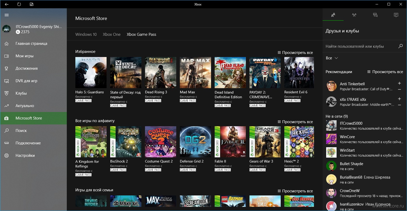Click the refresh button in title bar
This screenshot has width=407, height=211.
click(19, 4)
